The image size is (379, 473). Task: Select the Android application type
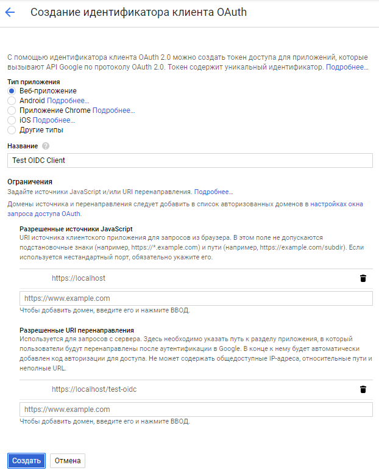point(12,101)
